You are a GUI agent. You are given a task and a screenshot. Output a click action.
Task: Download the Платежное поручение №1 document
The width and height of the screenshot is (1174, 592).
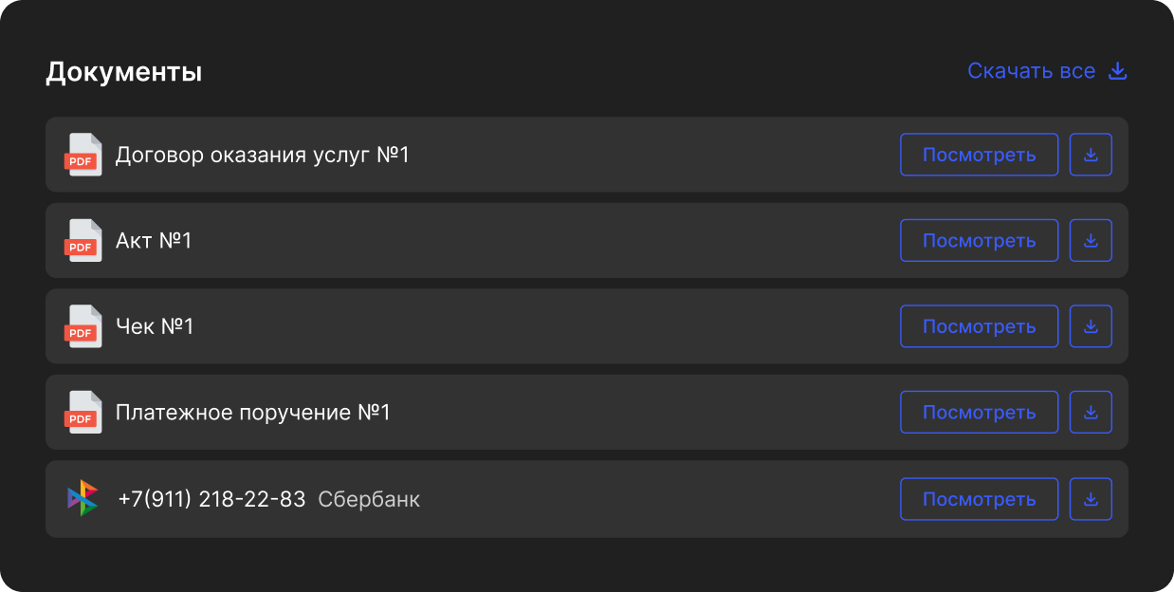pyautogui.click(x=1091, y=412)
